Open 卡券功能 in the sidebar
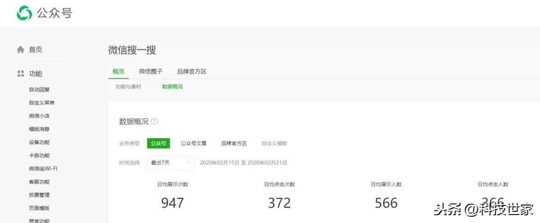 click(39, 156)
